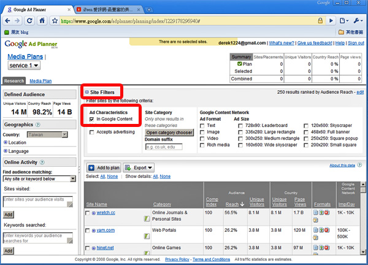Screen dimensions: 368x265
Task: Switch to the Research tab
Action: pyautogui.click(x=14, y=81)
